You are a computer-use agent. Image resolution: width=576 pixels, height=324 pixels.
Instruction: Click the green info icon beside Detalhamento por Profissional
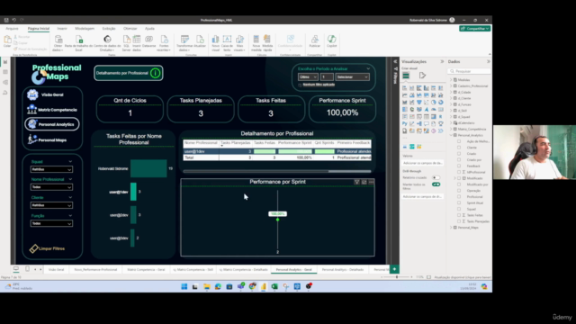tap(156, 73)
